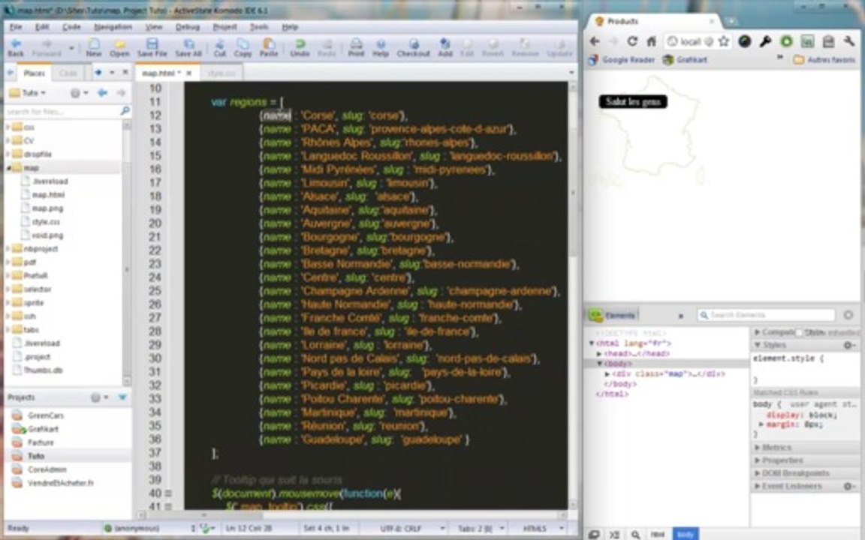Expand the DOM Breakpoints section
Viewport: 865px width, 540px height.
click(758, 472)
